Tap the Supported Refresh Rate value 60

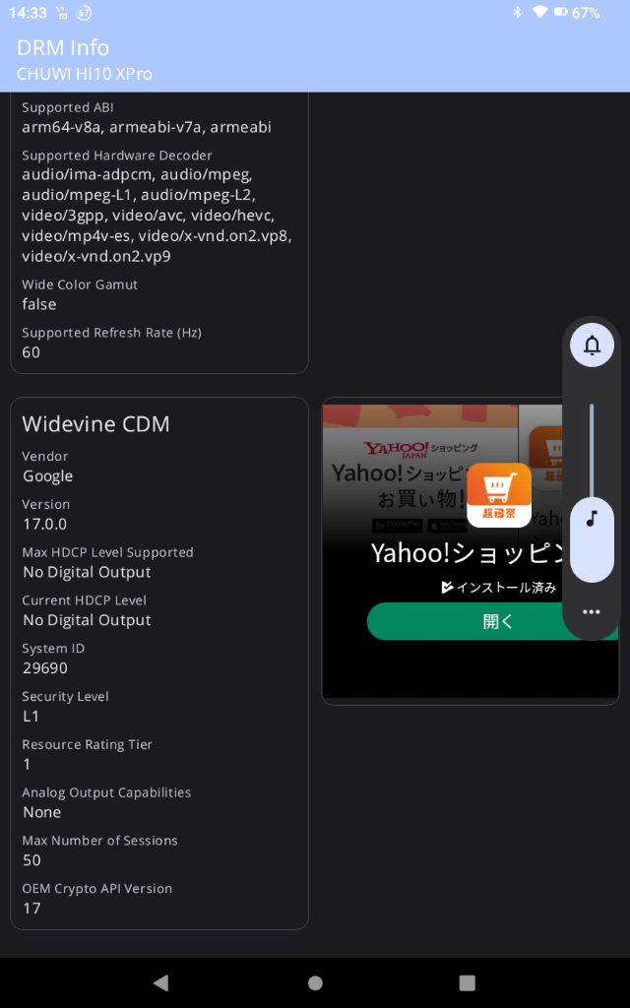pyautogui.click(x=31, y=352)
